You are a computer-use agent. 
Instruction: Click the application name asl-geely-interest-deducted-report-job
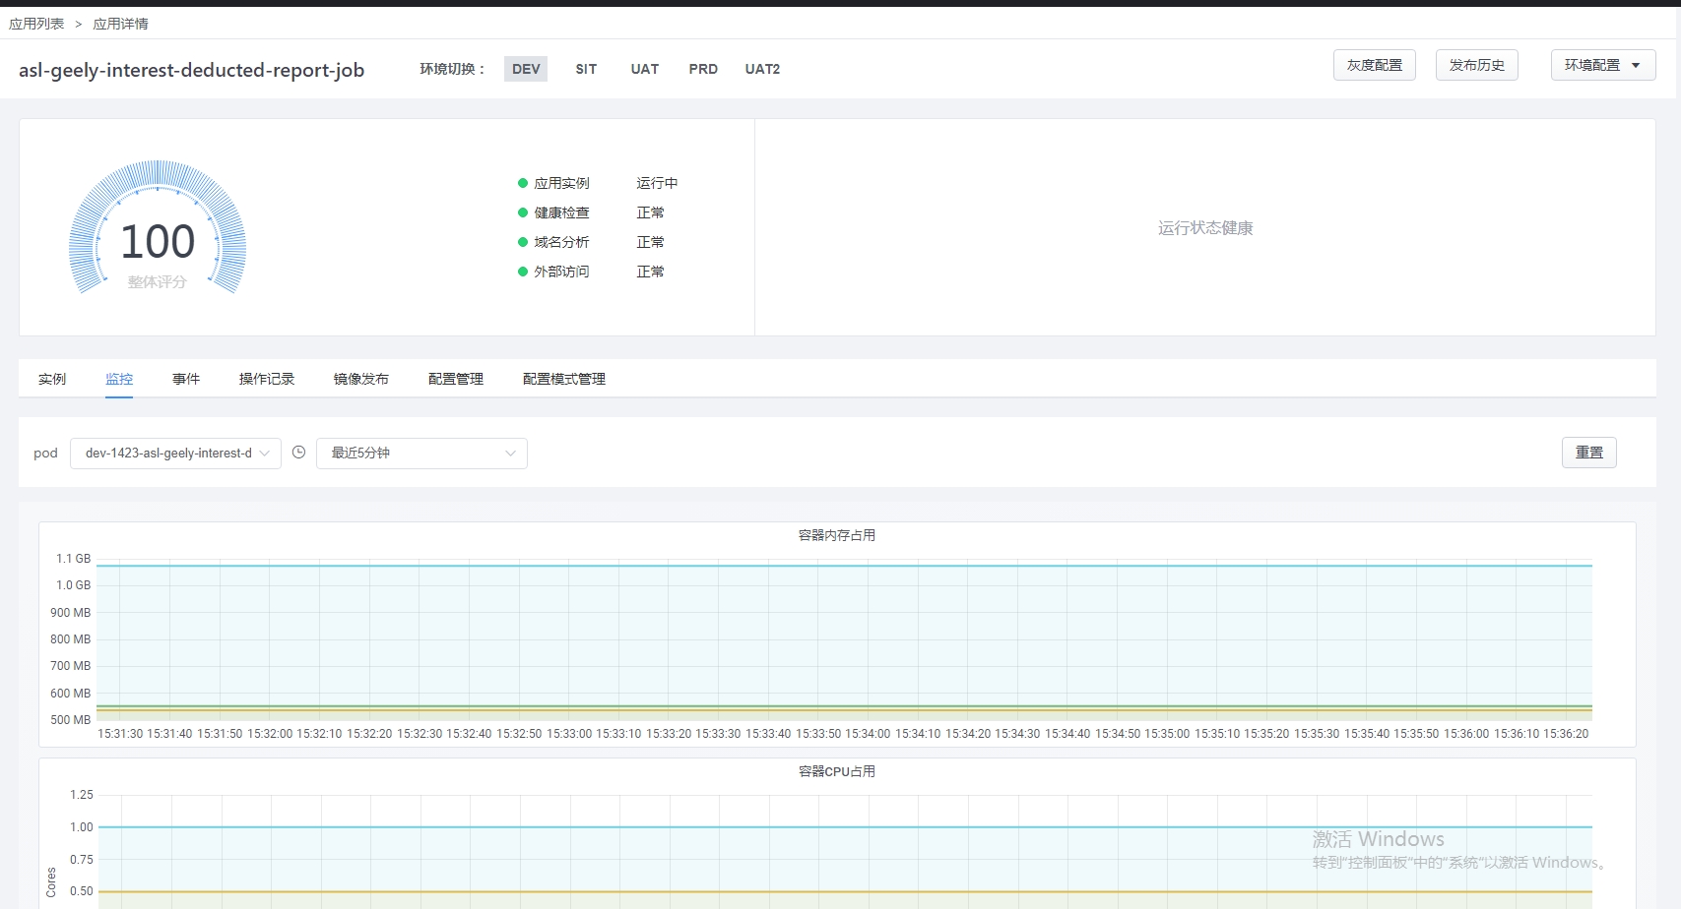click(192, 70)
